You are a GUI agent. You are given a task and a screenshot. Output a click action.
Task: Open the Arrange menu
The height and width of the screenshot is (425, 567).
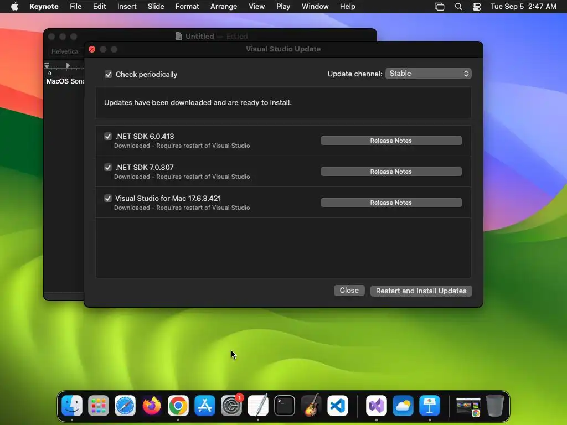click(224, 7)
